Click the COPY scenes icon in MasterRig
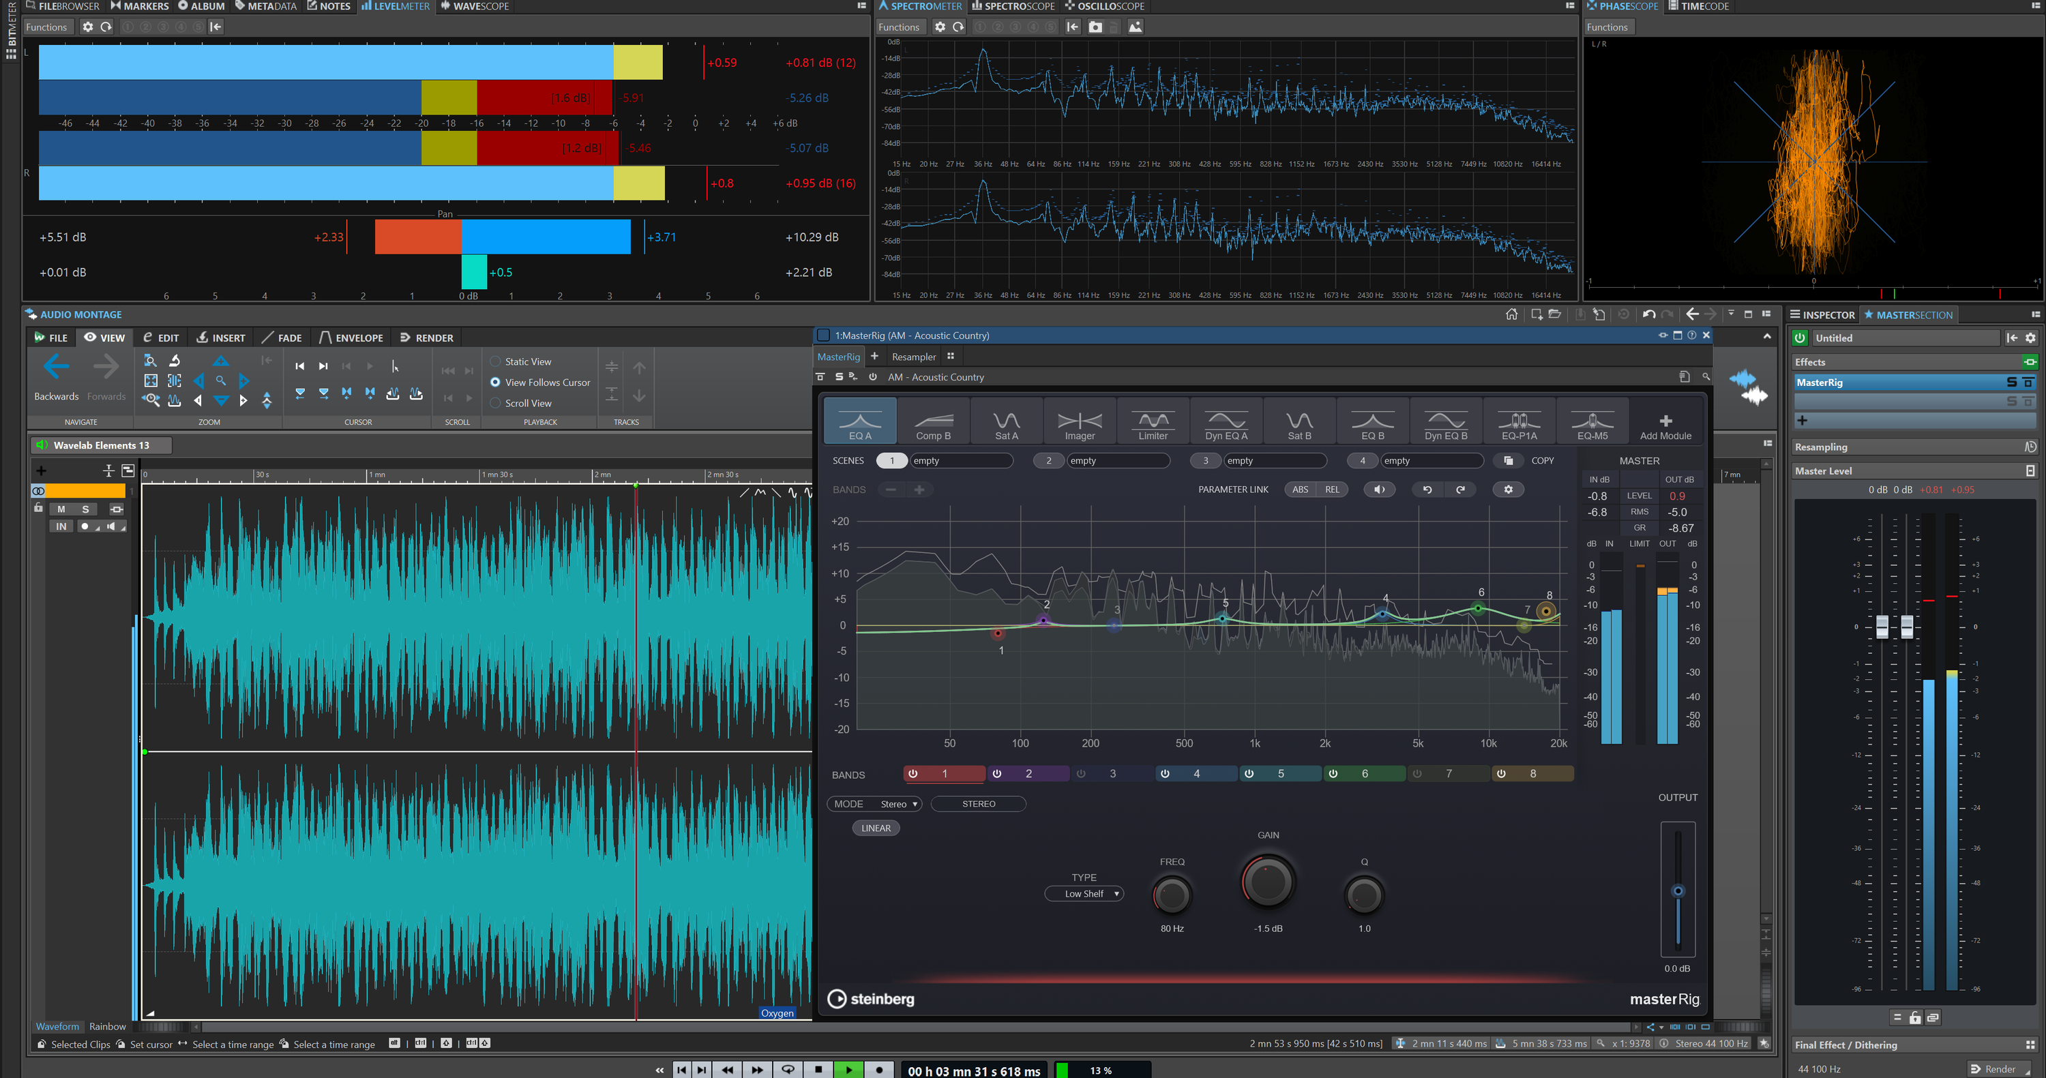Image resolution: width=2046 pixels, height=1078 pixels. coord(1509,460)
